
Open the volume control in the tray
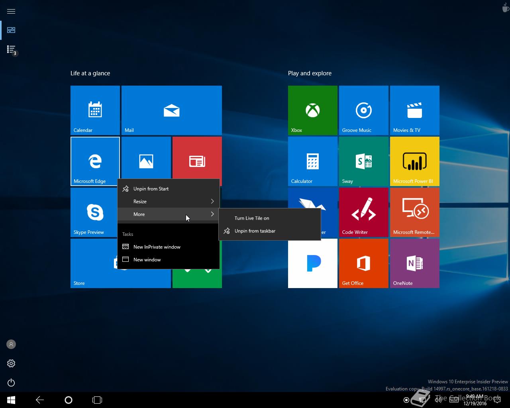[438, 400]
